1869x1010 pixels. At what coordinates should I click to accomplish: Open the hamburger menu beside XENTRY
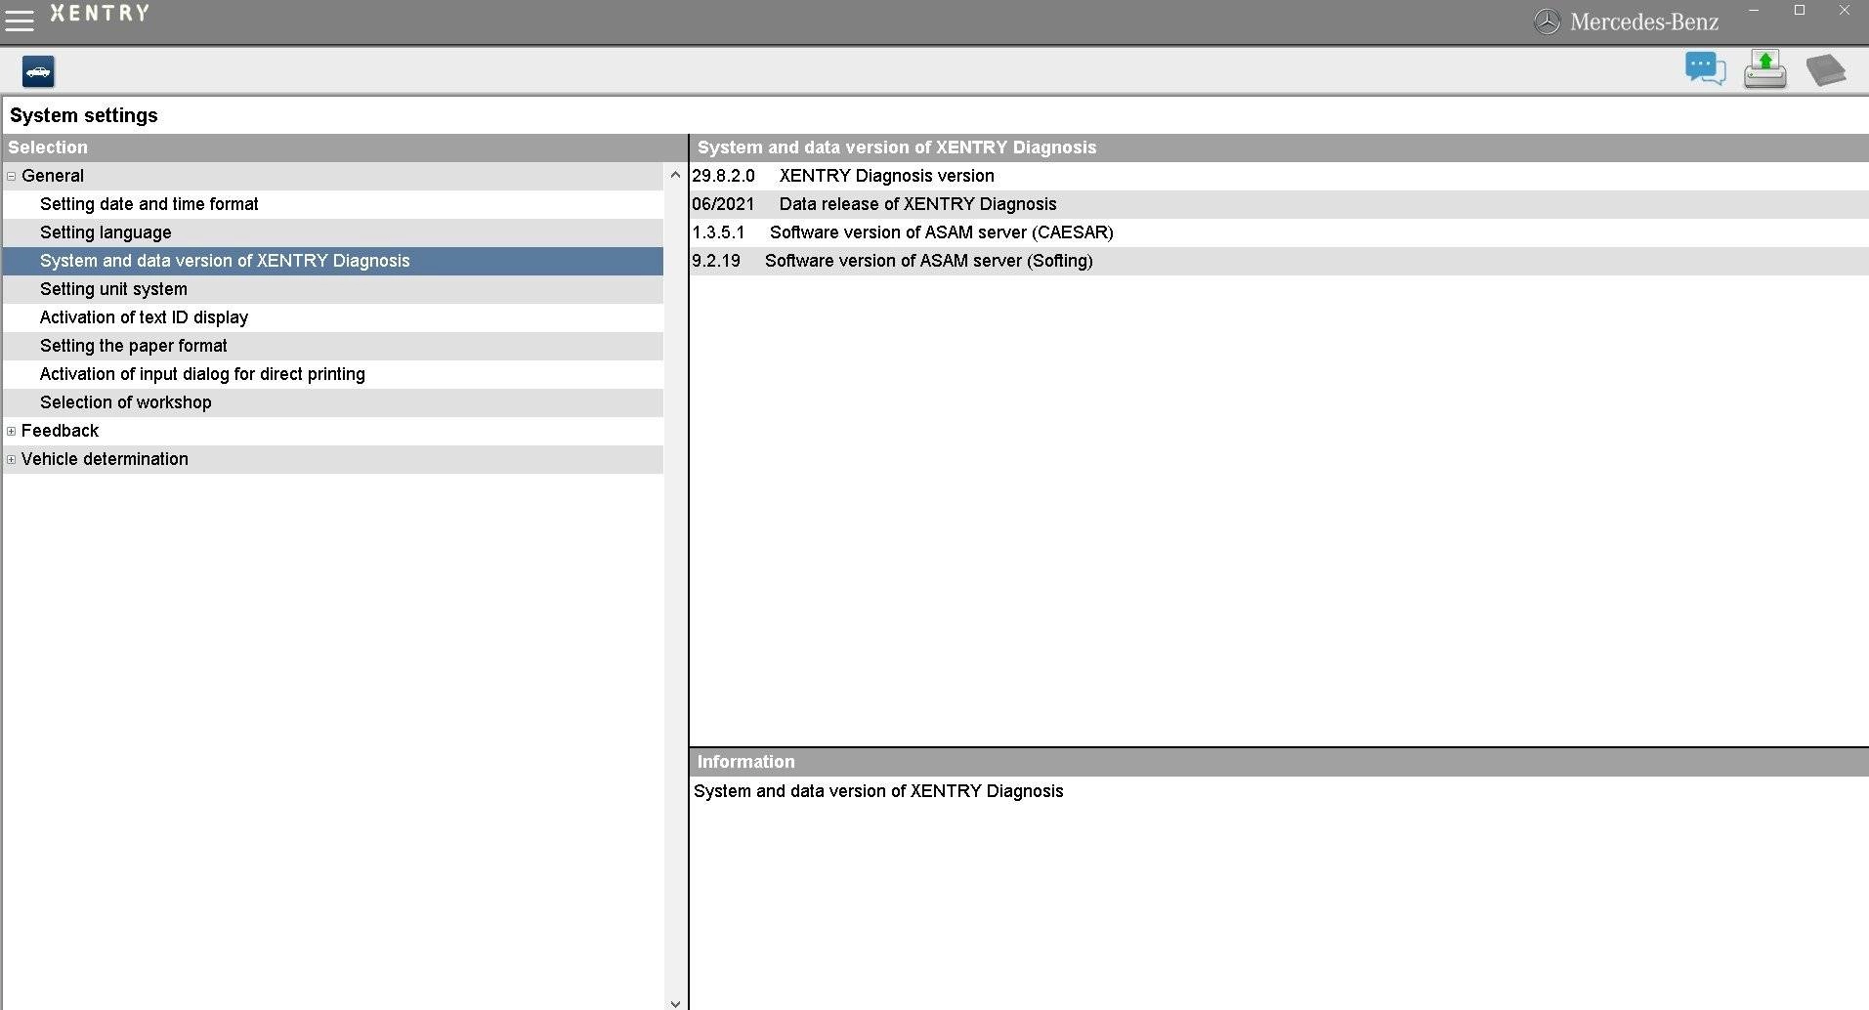tap(19, 20)
